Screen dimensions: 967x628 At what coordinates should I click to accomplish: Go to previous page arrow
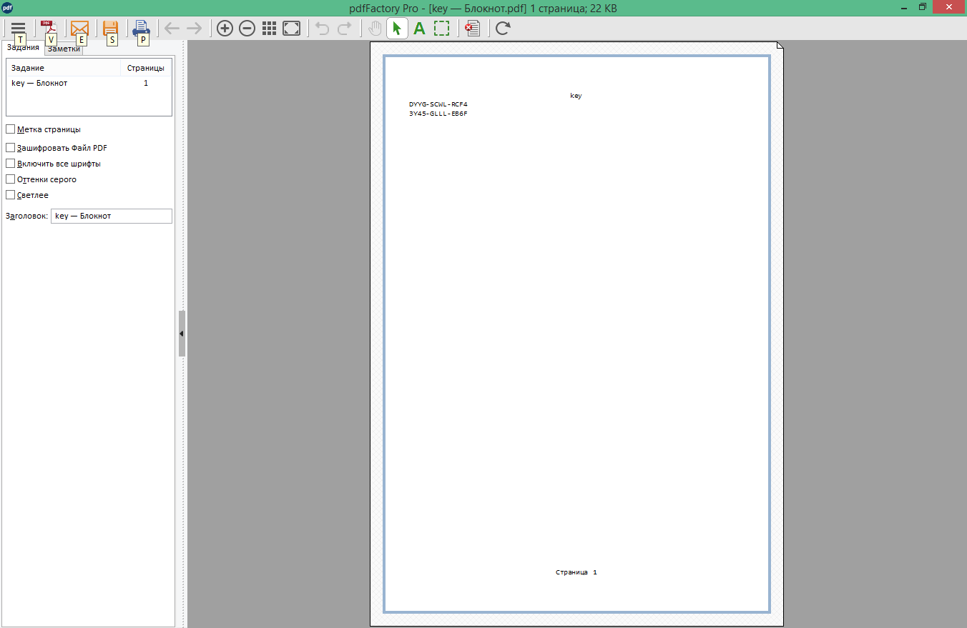pos(172,28)
